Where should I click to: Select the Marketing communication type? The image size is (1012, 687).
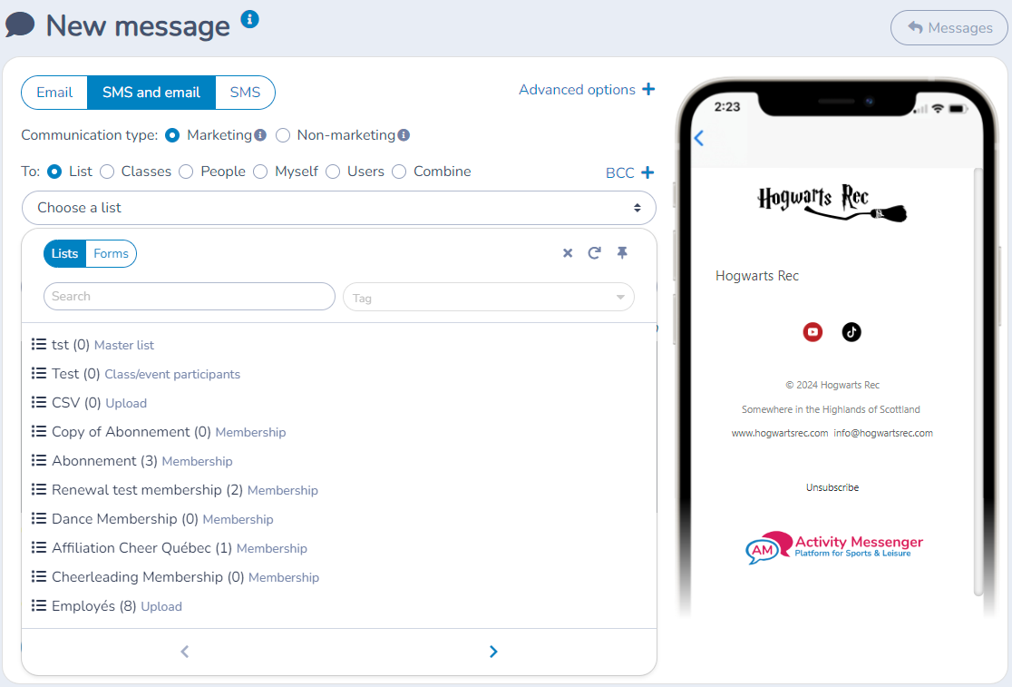(x=172, y=135)
